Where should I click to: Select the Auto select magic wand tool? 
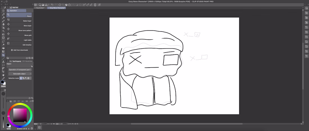[x=3, y=45]
